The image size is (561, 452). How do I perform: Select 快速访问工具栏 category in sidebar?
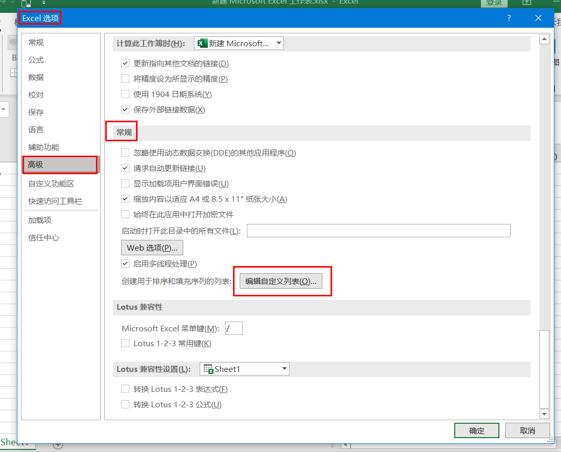pyautogui.click(x=61, y=201)
